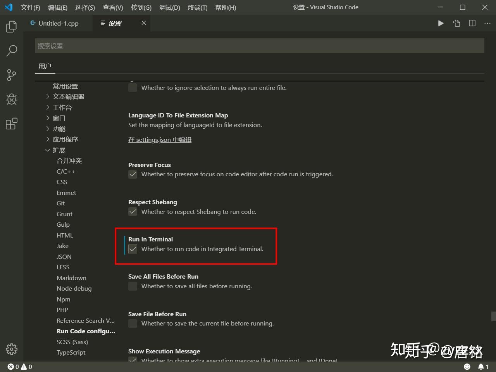Open the 文件(F) menu
Image resolution: width=496 pixels, height=372 pixels.
(31, 7)
